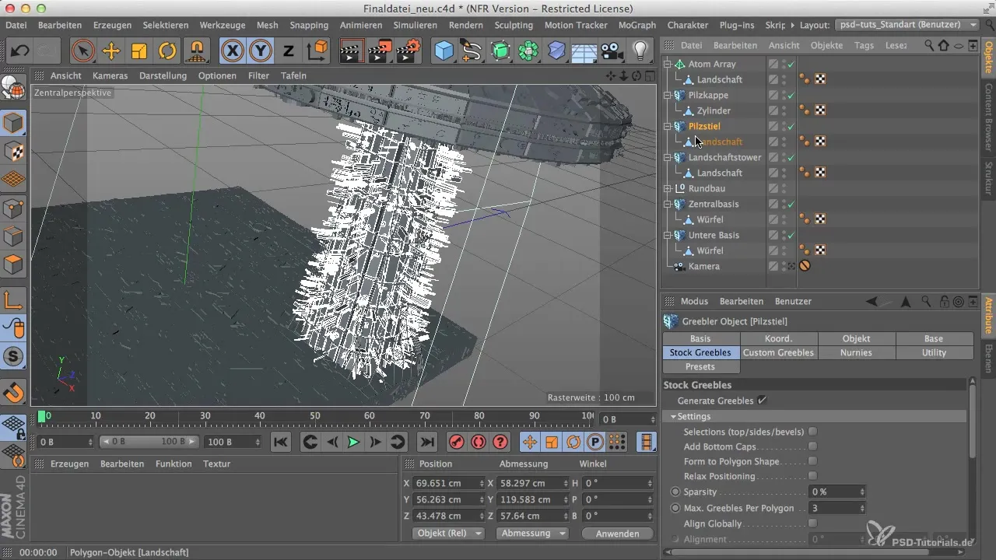Click Max. Greebles Per Polygon field
The image size is (996, 560).
tap(836, 508)
